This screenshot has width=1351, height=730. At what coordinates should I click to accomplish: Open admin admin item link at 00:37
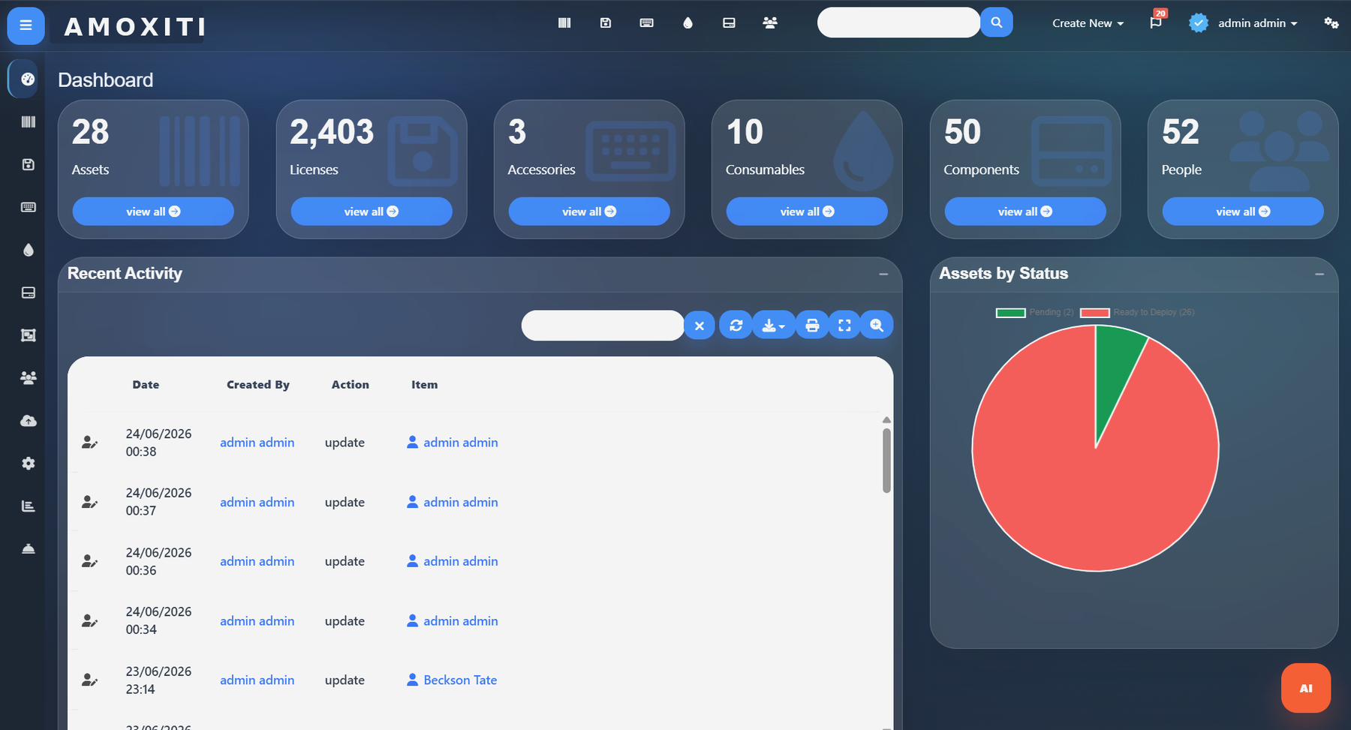(x=461, y=503)
